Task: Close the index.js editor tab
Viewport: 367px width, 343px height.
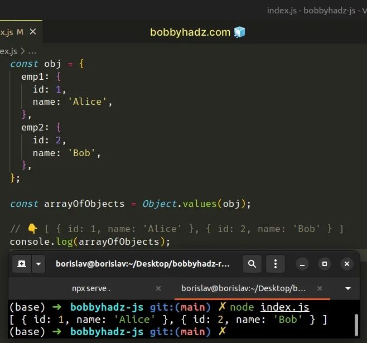Action: [33, 31]
